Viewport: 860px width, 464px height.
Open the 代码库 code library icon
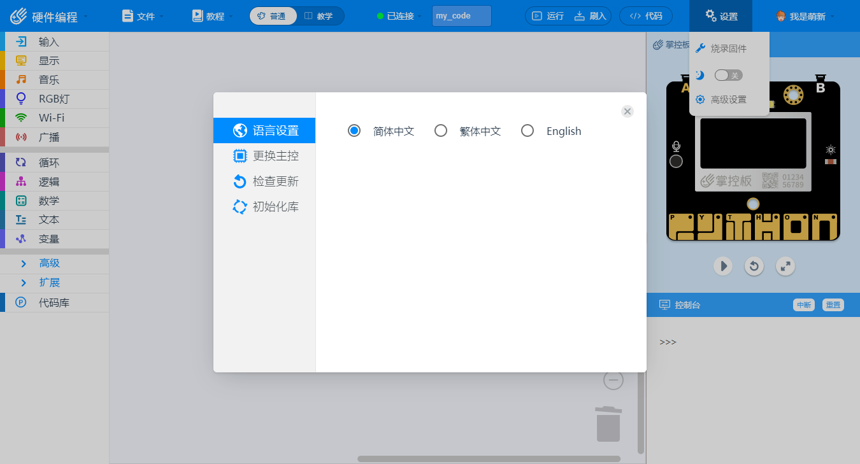coord(21,302)
